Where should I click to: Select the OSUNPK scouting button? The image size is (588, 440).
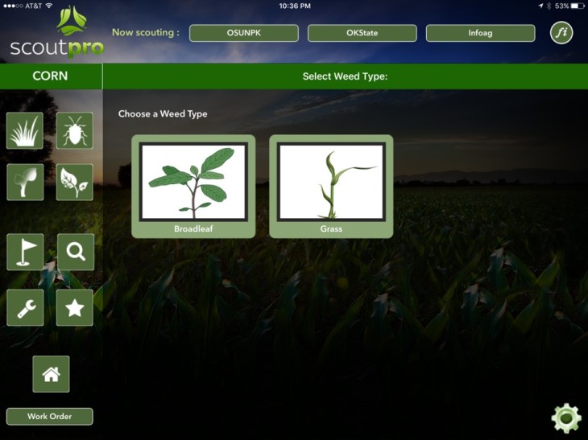click(x=243, y=33)
